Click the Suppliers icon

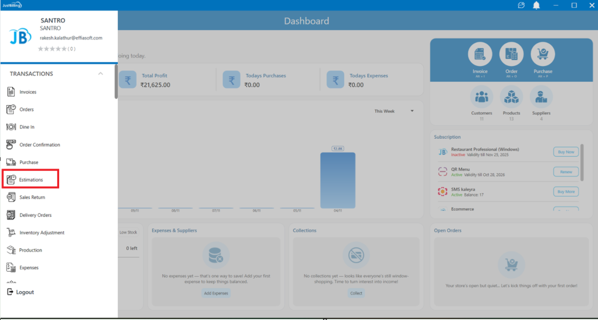541,97
